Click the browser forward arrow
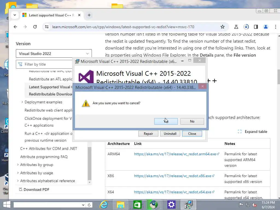This screenshot has width=280, height=210. (25, 27)
